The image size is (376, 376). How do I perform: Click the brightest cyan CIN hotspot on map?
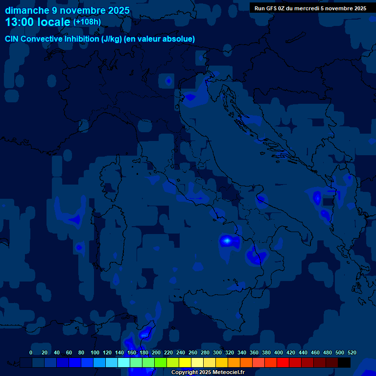tap(227, 240)
